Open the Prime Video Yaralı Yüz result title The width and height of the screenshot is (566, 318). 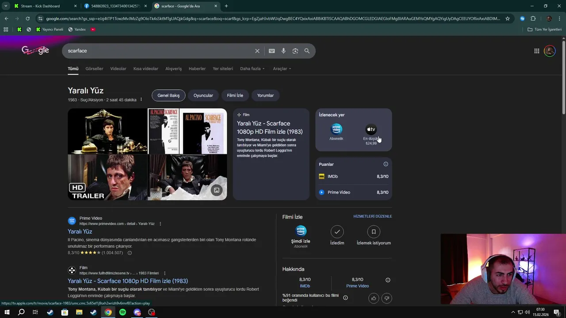80,231
